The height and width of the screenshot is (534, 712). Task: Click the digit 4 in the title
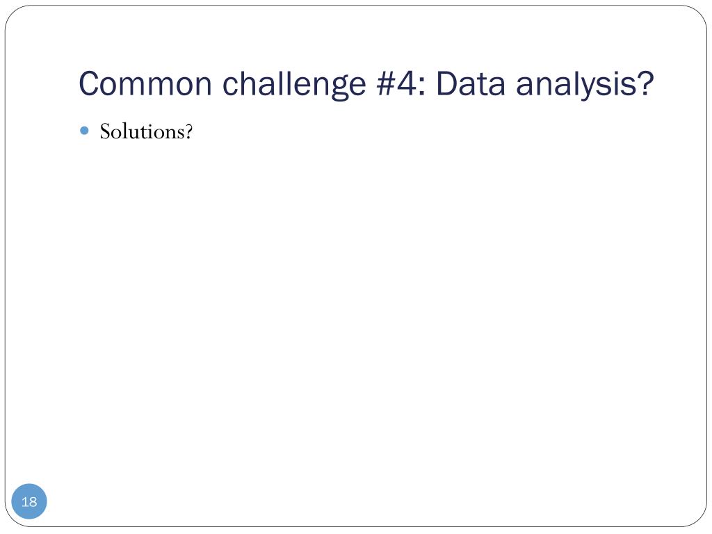[407, 84]
